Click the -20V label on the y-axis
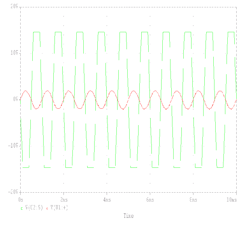 click(x=13, y=192)
